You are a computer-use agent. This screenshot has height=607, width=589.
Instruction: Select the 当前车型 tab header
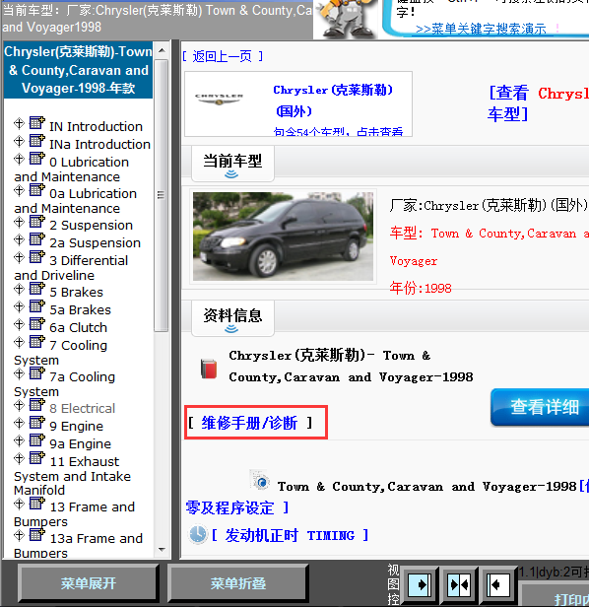pyautogui.click(x=232, y=163)
